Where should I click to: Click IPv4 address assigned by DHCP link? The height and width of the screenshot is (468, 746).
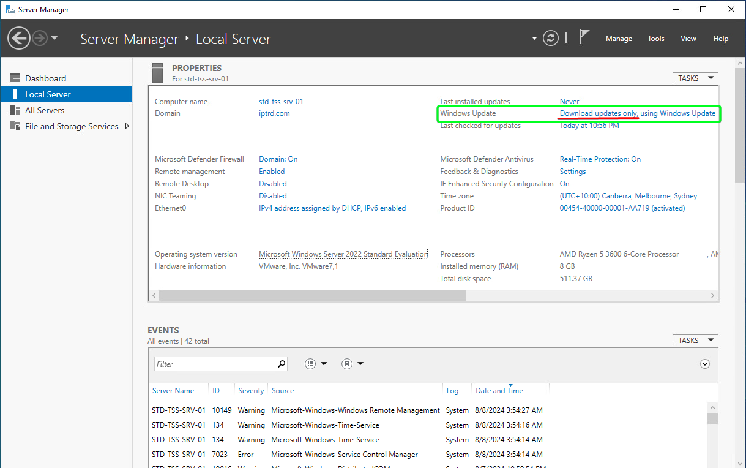332,208
